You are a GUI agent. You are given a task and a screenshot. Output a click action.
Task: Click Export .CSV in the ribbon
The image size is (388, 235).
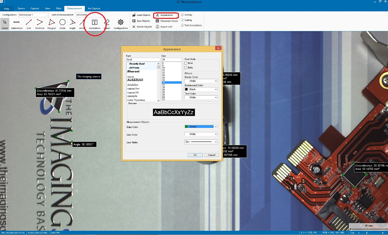click(164, 27)
